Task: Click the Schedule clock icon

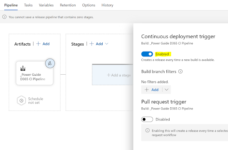Action: point(21,101)
